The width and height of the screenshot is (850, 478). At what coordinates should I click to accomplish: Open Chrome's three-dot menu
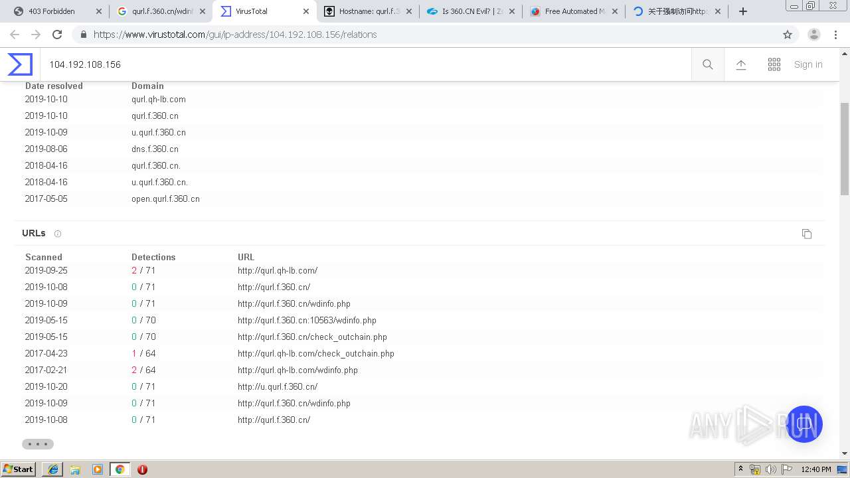(835, 35)
